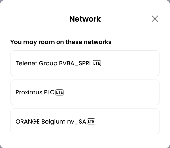Click the LTE badge beside Proximus PLC
The width and height of the screenshot is (170, 148).
(x=59, y=92)
